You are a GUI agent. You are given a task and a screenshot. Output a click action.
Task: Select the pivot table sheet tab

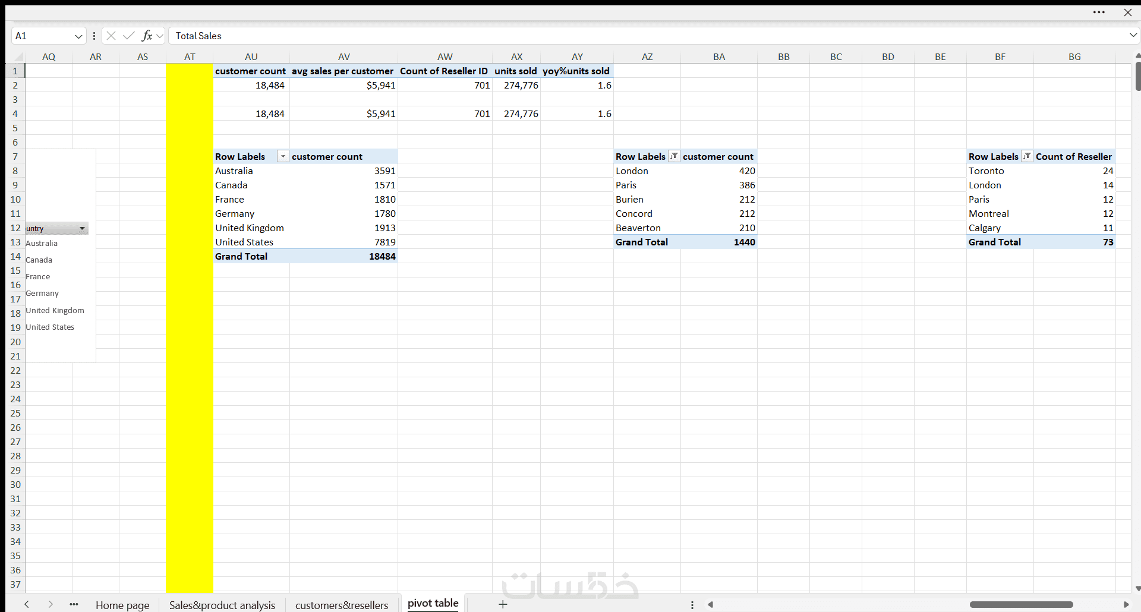(433, 603)
